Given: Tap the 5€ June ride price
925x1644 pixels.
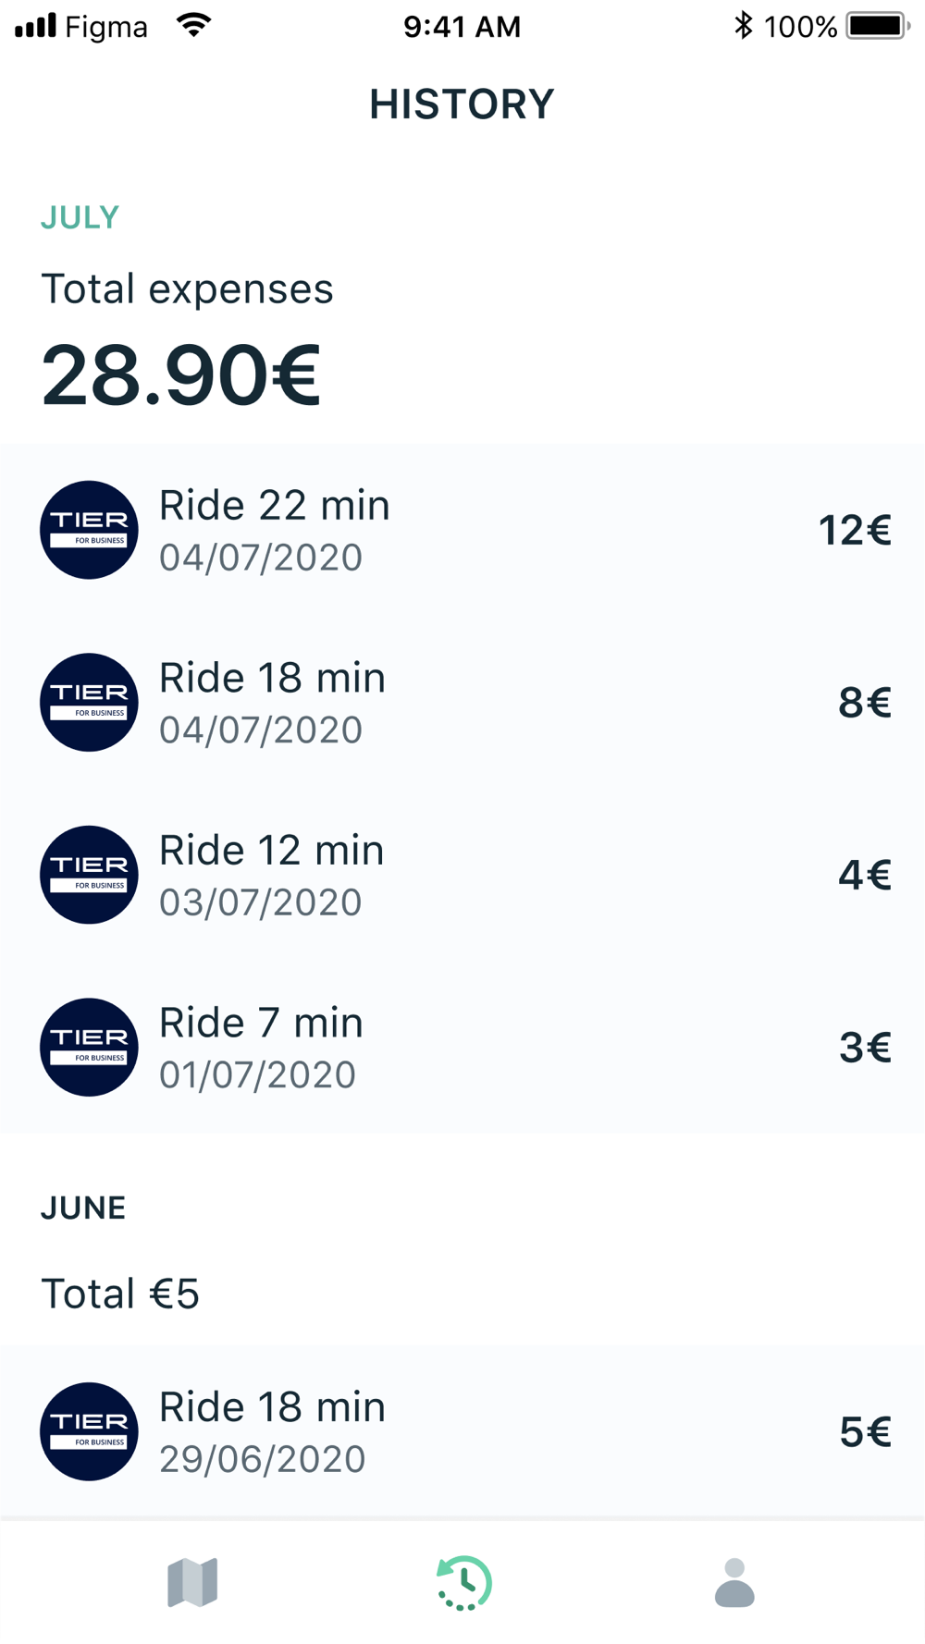Looking at the screenshot, I should (865, 1432).
